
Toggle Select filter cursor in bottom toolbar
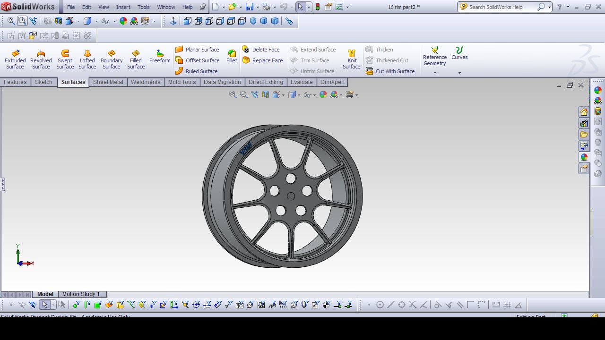(x=44, y=305)
